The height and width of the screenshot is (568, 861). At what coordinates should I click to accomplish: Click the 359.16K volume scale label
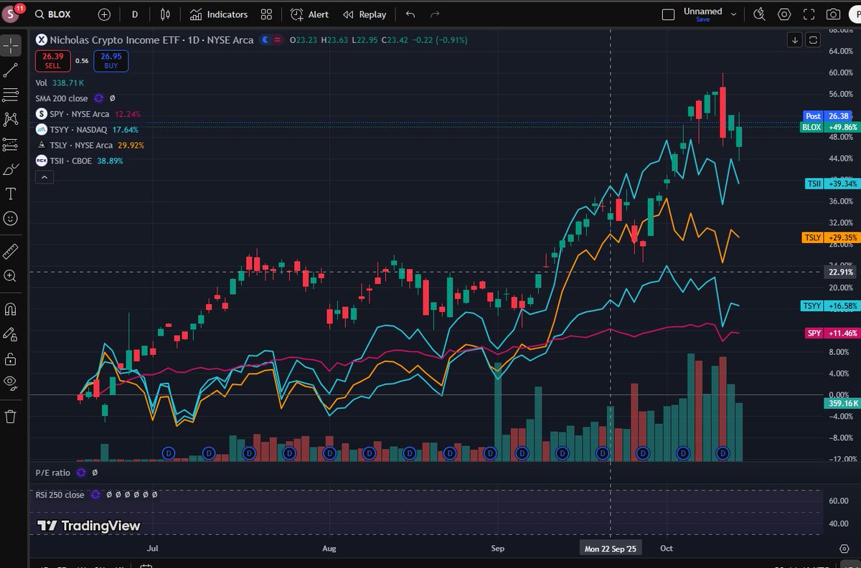pos(841,404)
